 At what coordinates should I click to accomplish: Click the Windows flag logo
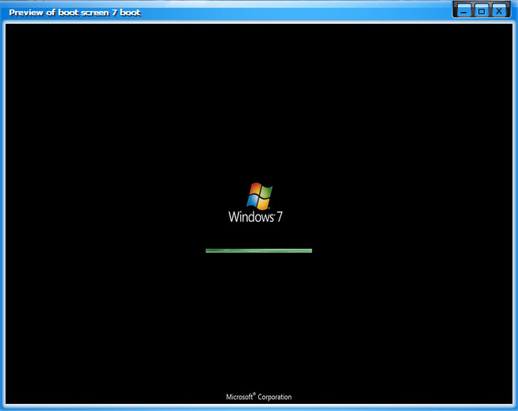259,196
